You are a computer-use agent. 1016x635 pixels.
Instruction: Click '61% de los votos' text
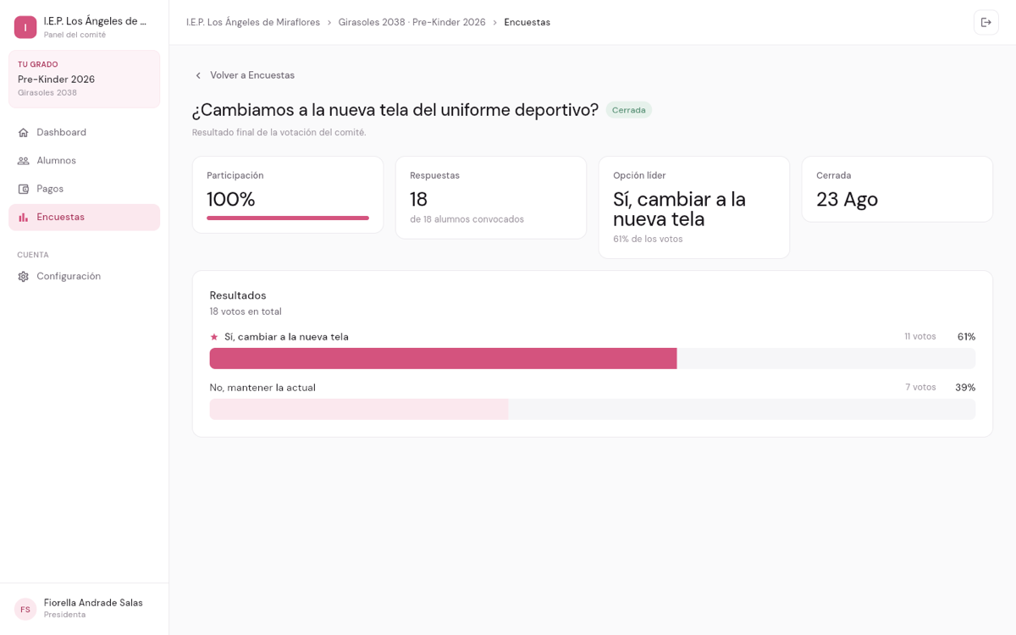pyautogui.click(x=648, y=240)
